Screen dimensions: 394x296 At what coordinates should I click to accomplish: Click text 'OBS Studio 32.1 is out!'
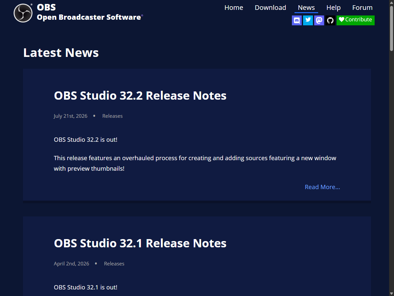point(86,287)
